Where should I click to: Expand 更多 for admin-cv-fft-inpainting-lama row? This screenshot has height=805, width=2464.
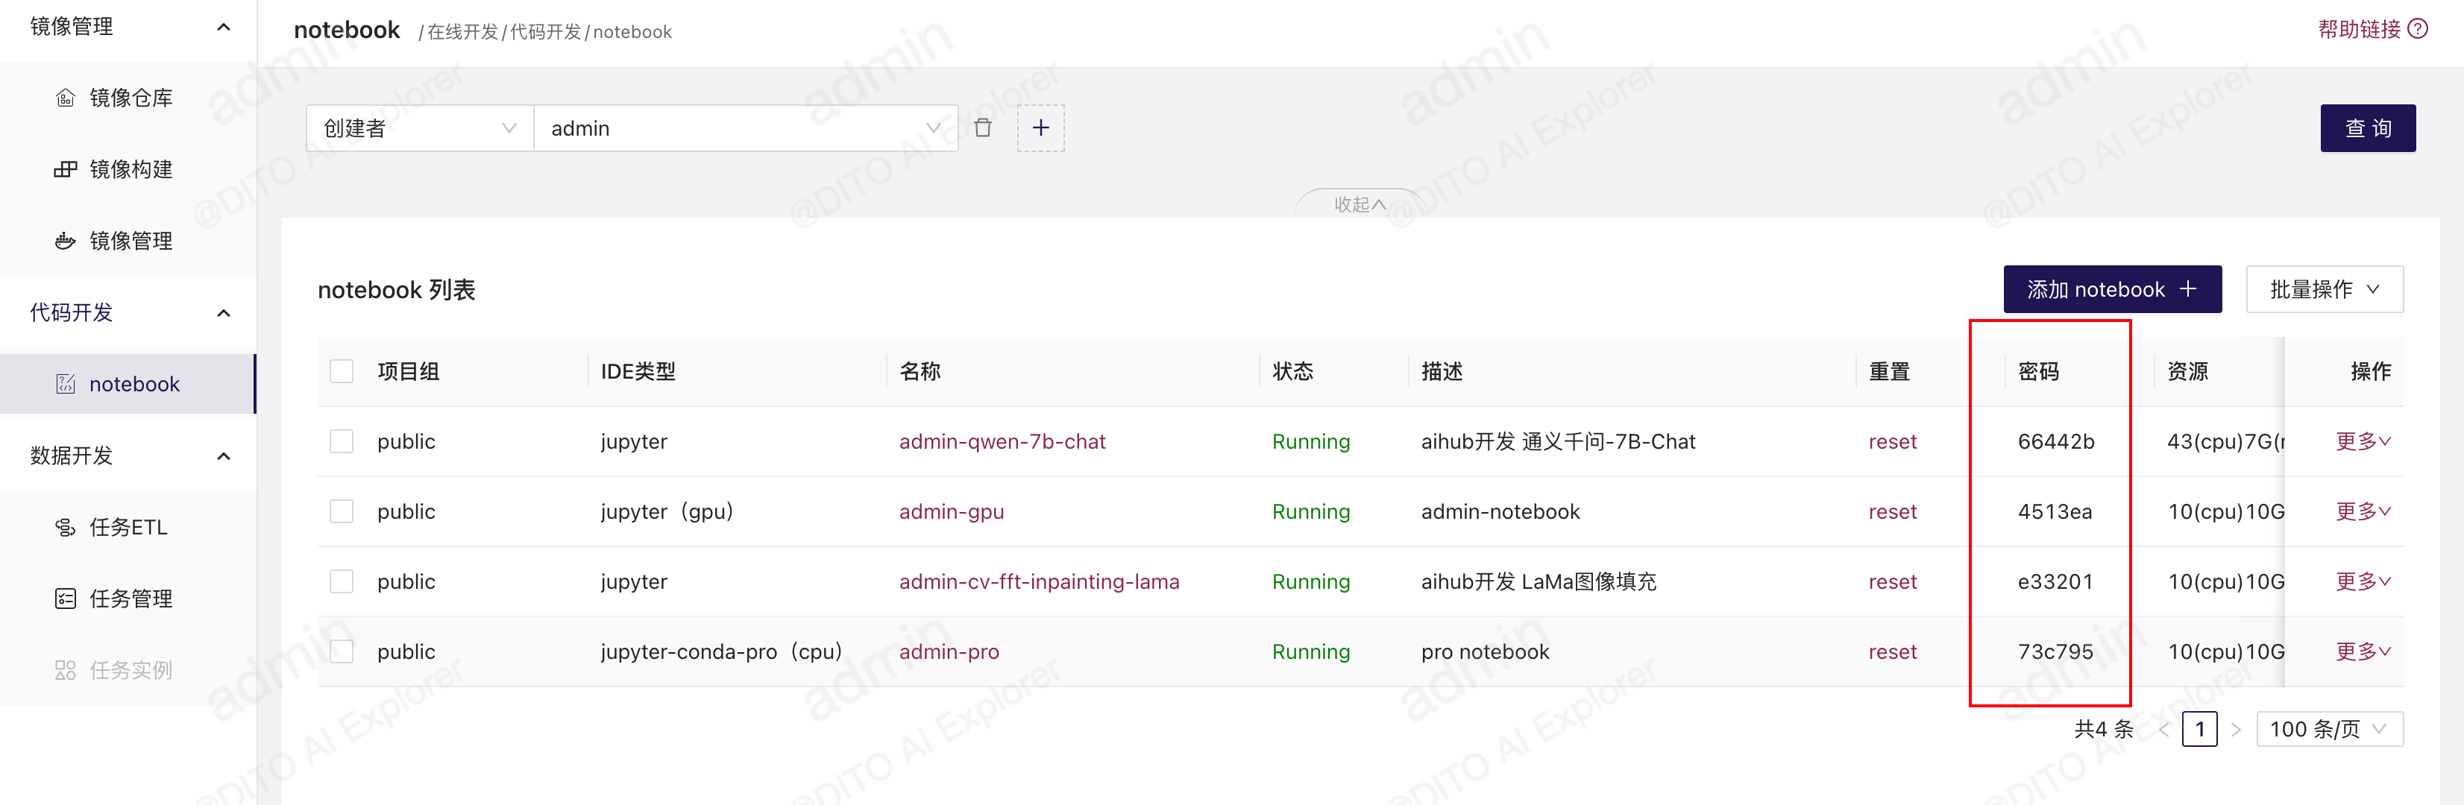2363,581
